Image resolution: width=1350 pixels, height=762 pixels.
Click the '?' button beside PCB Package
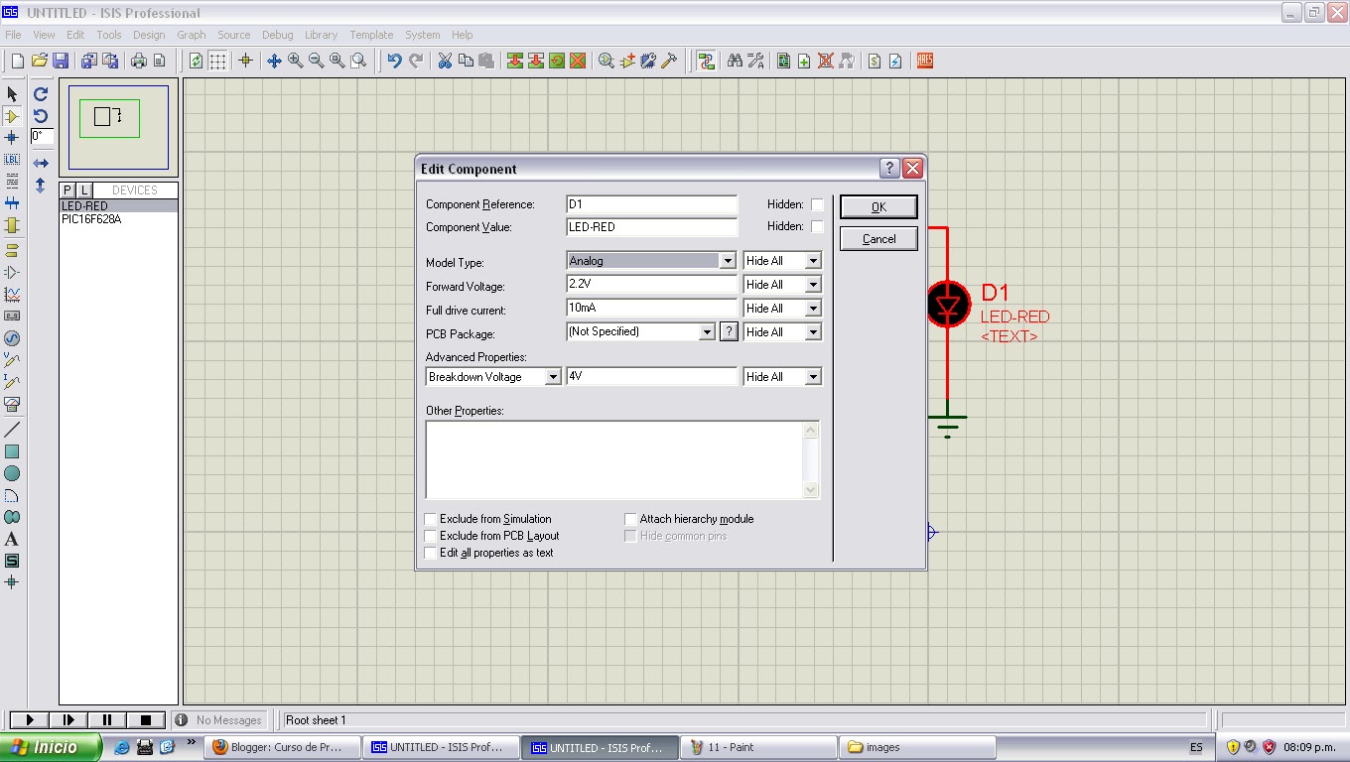pos(729,332)
